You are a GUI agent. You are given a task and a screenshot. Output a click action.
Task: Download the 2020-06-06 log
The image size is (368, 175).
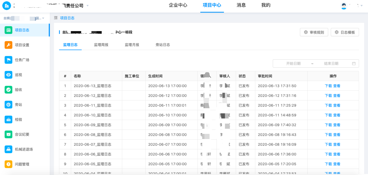pos(328,154)
